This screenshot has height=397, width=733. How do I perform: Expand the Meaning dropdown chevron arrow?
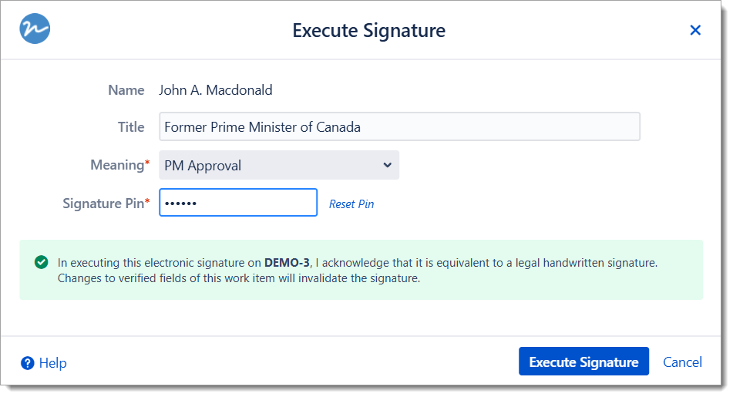pos(387,165)
